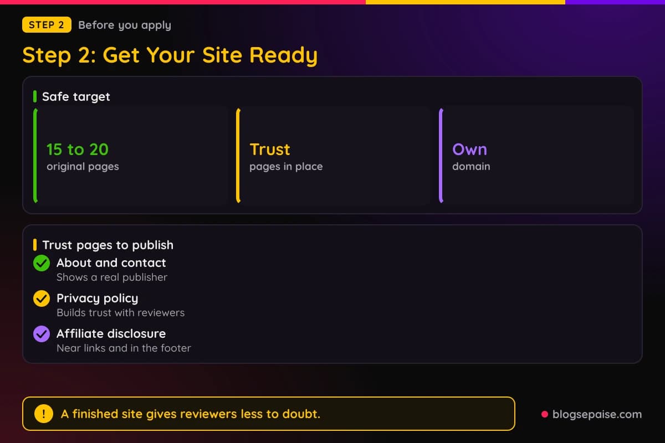665x443 pixels.
Task: Click the Trust pages to publish label
Action: pos(108,245)
